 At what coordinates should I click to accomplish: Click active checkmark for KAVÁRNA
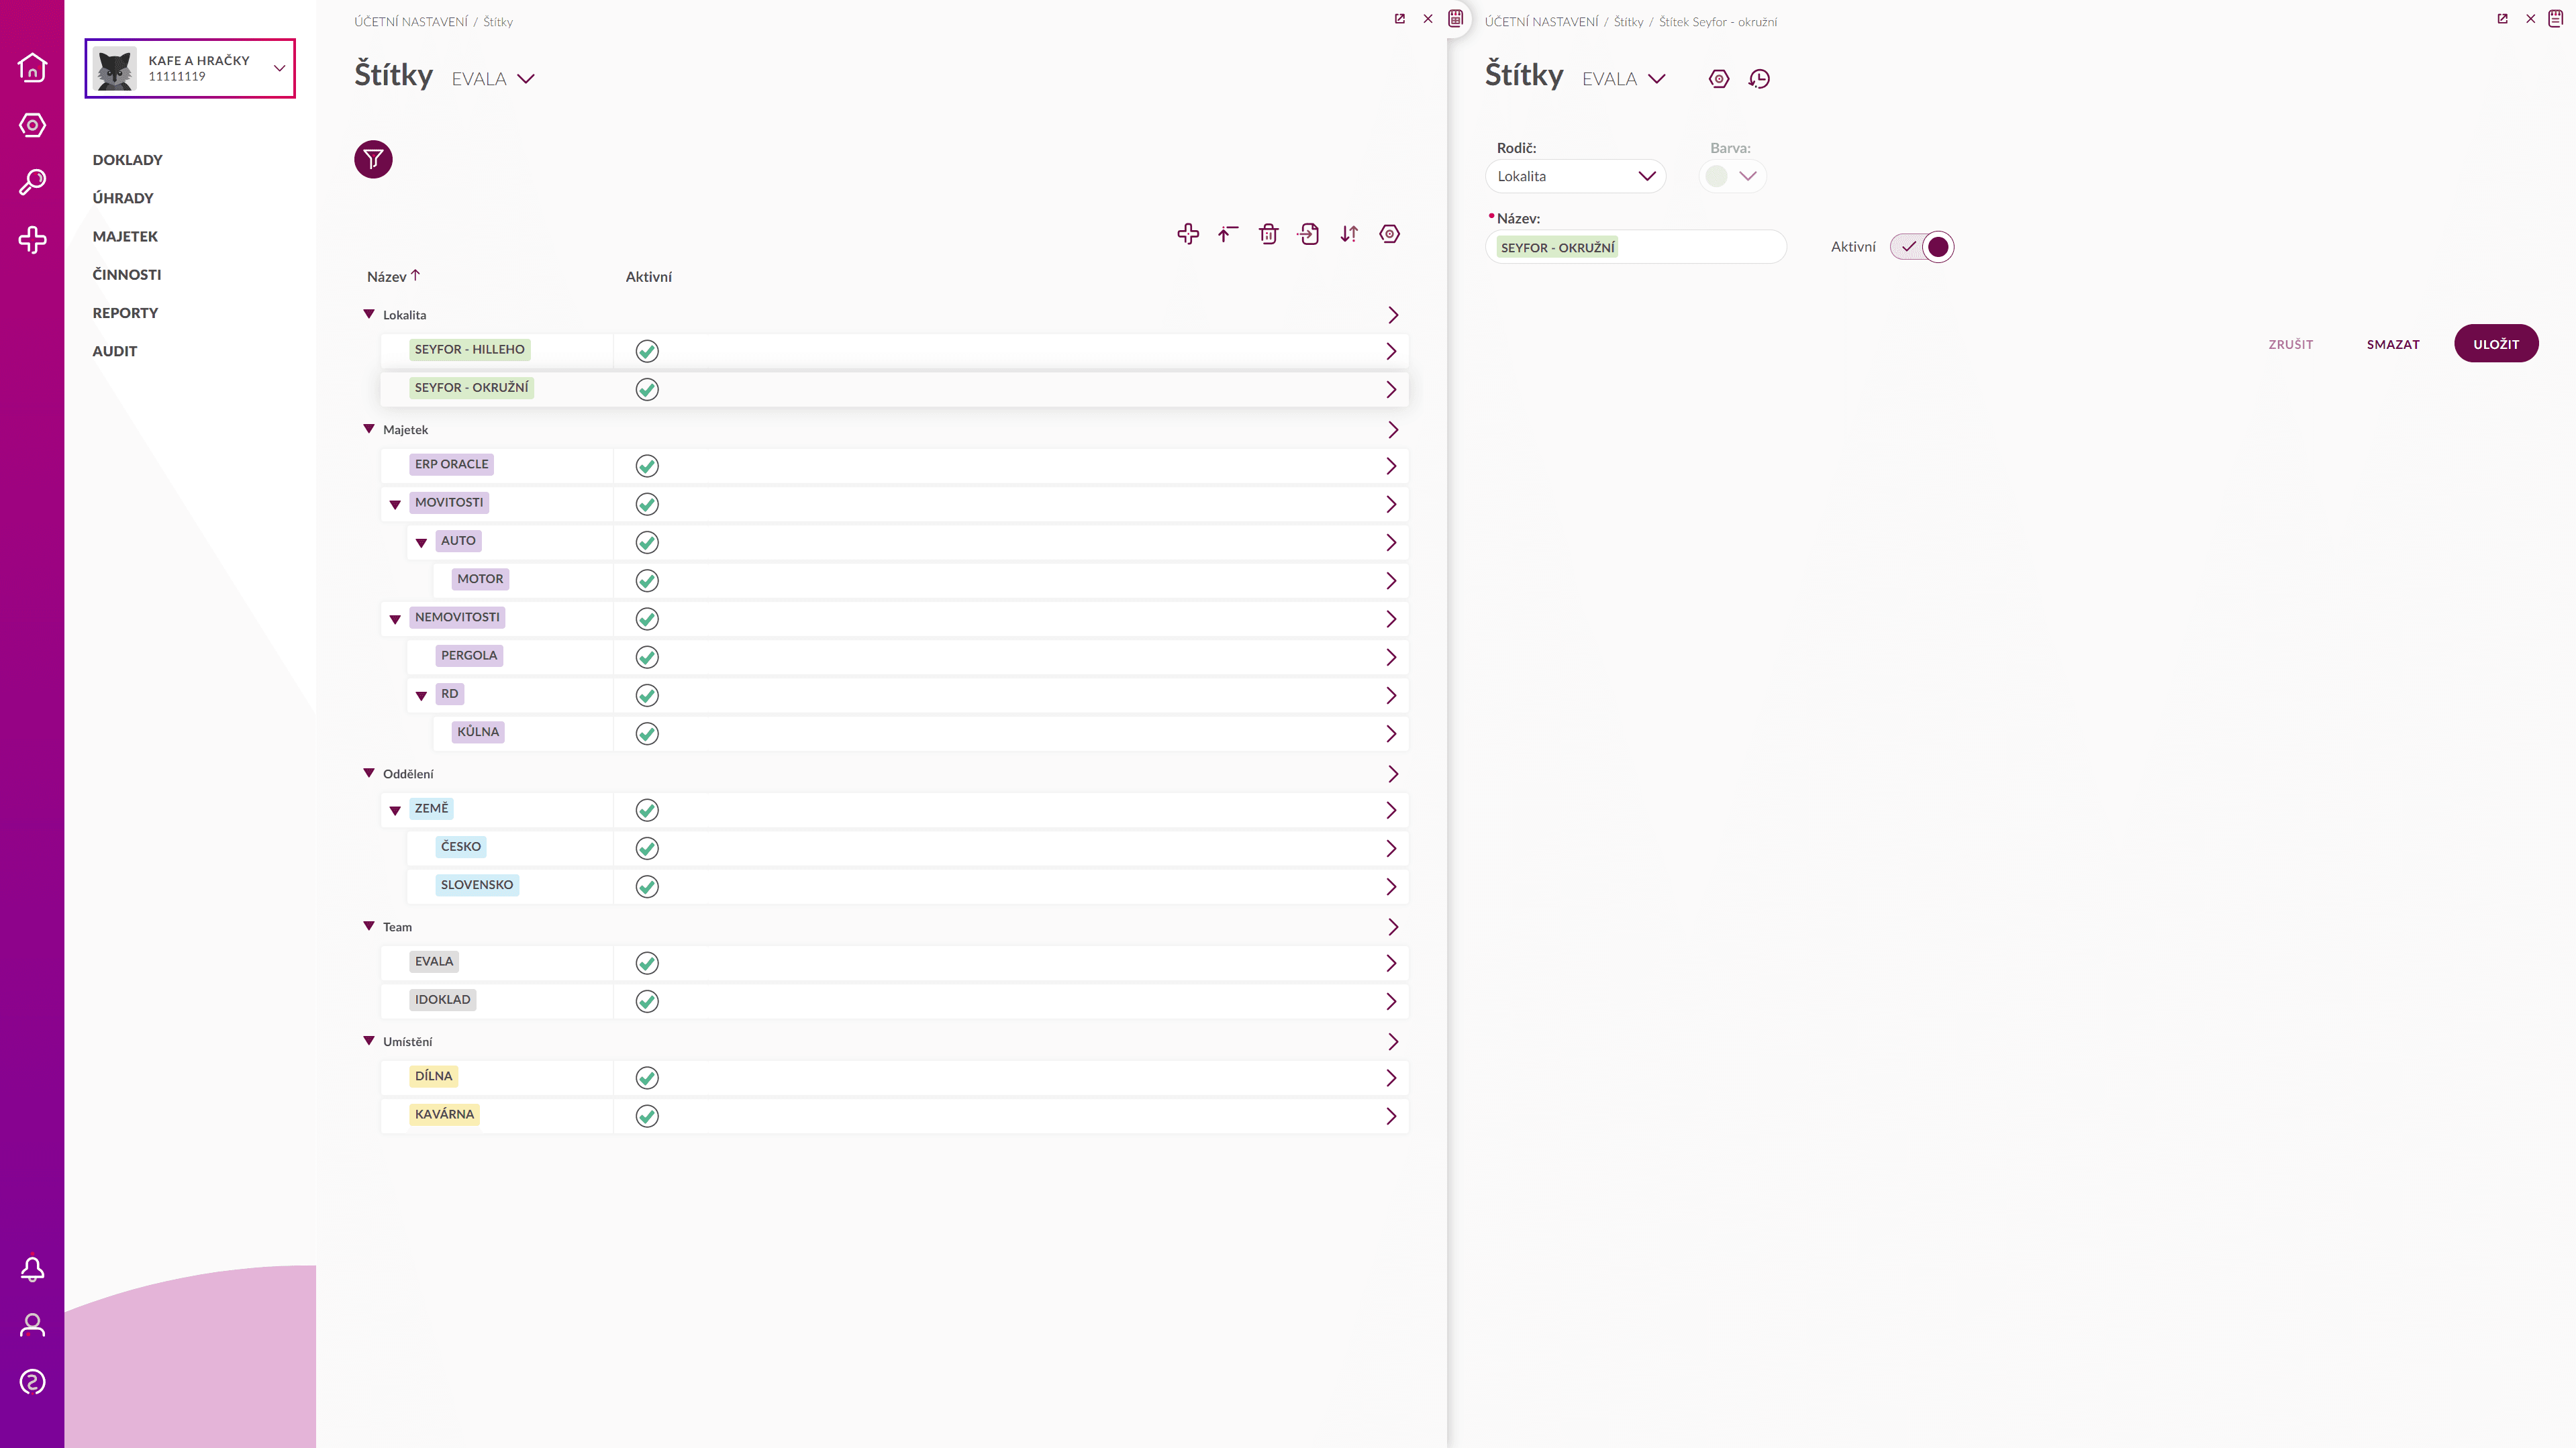pyautogui.click(x=647, y=1116)
